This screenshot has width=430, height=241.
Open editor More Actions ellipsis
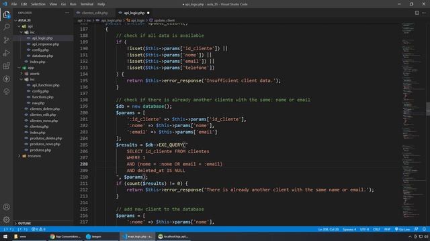(x=424, y=13)
